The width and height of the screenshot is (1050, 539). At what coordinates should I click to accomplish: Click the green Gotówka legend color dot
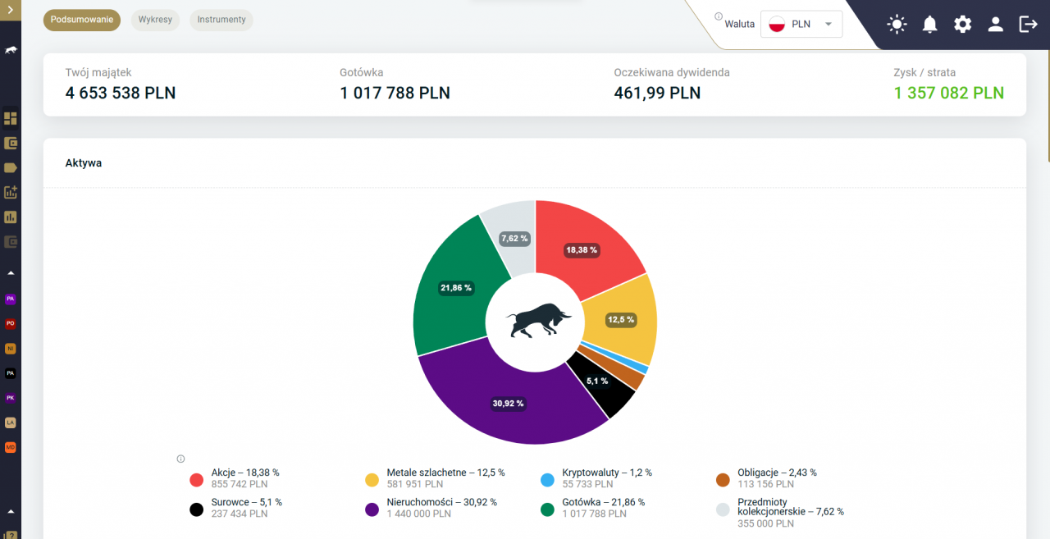pyautogui.click(x=547, y=509)
